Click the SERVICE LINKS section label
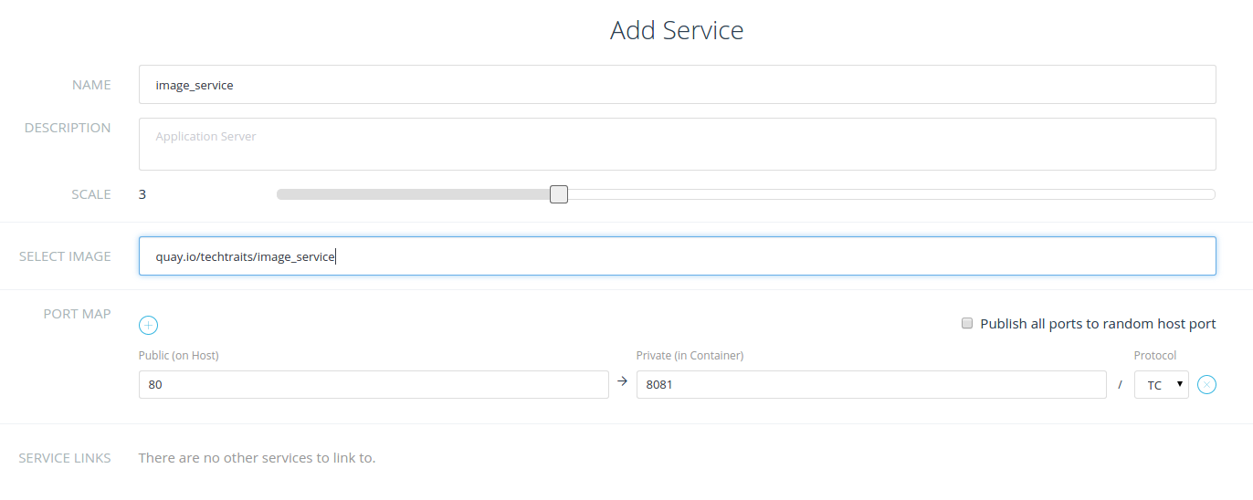The image size is (1253, 500). (x=65, y=458)
